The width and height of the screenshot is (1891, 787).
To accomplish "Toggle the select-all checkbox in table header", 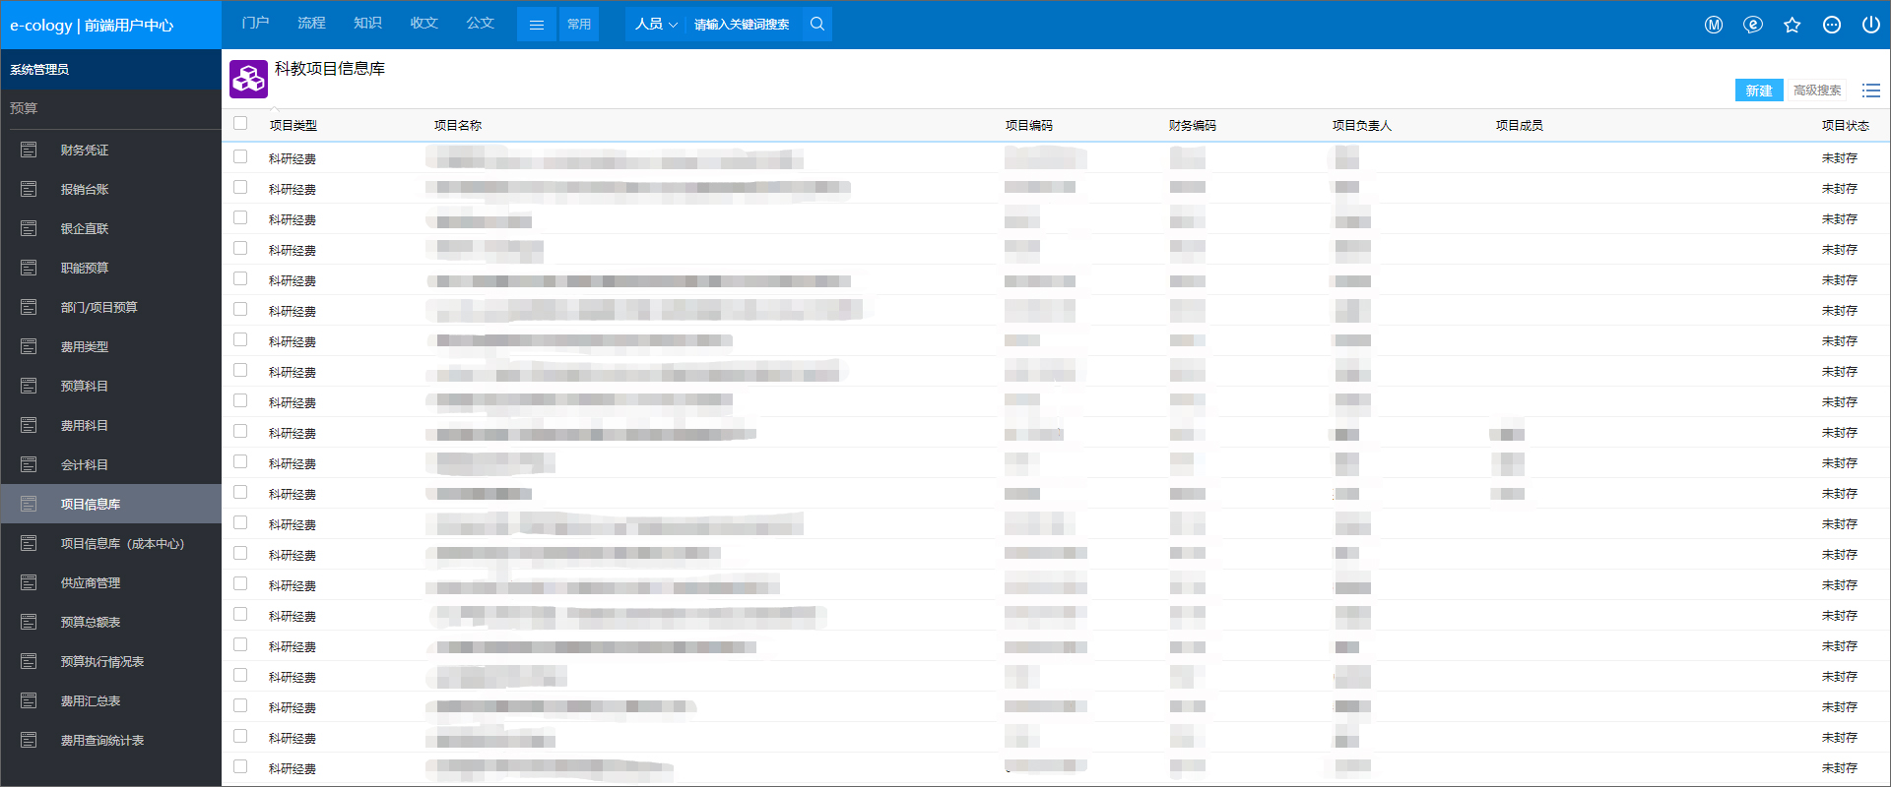I will coord(240,123).
